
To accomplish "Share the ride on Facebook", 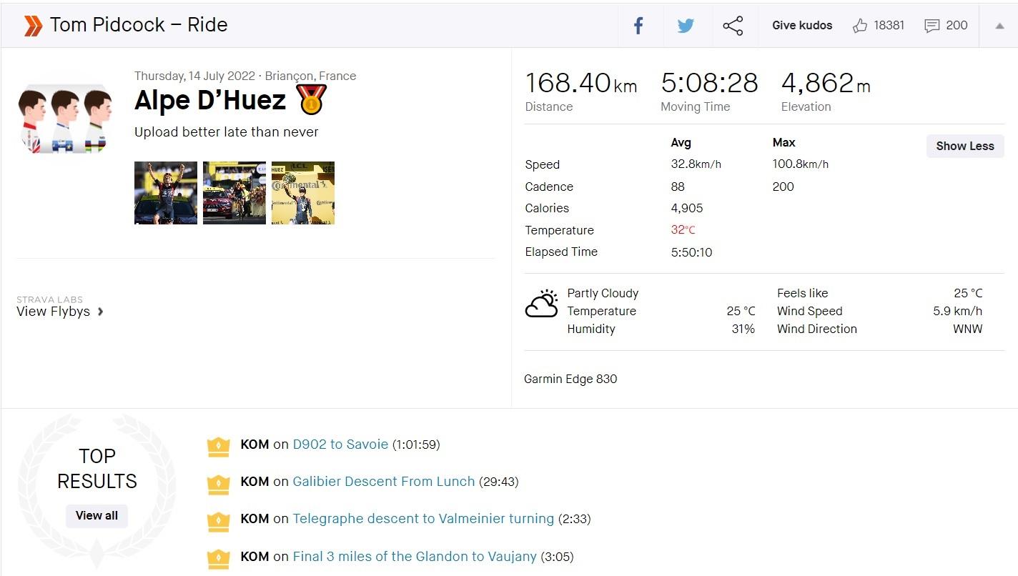I will pos(638,26).
